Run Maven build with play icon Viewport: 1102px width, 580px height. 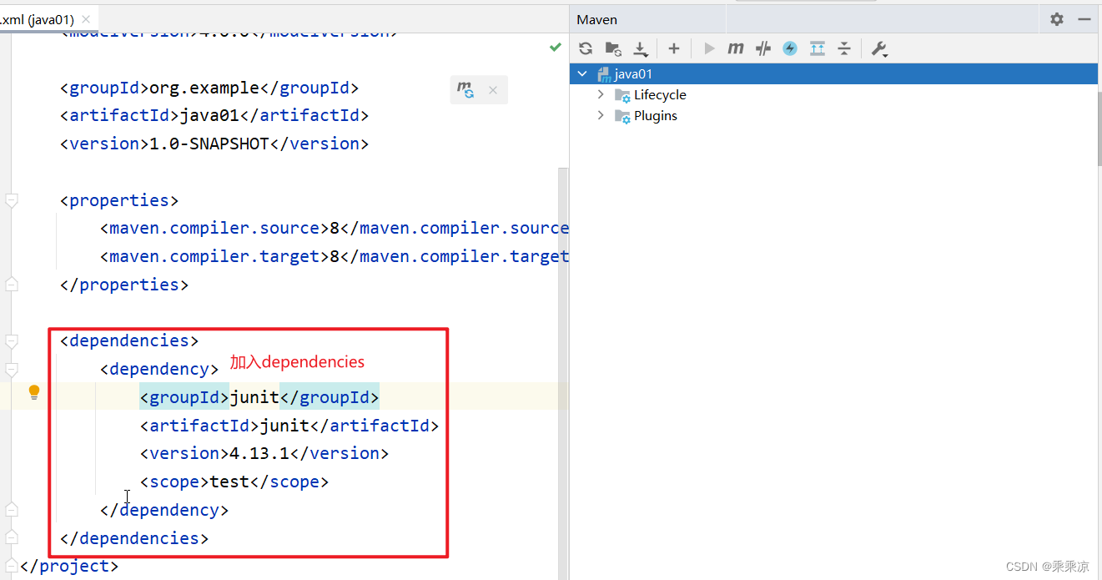[x=708, y=48]
